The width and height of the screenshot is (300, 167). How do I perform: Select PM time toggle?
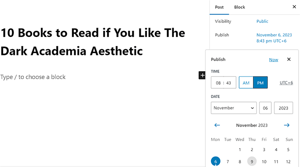260,83
